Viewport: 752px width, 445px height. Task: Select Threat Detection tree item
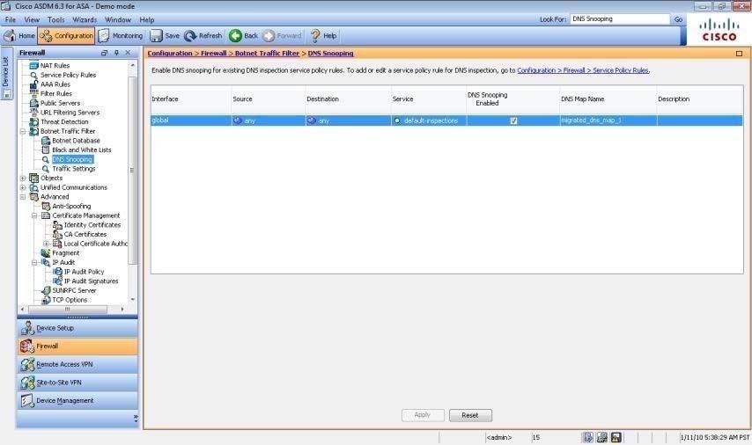(64, 121)
